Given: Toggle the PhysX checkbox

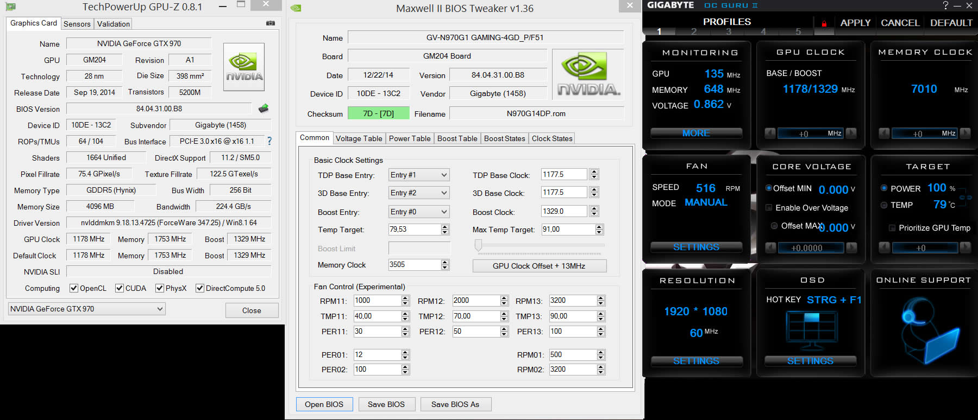Looking at the screenshot, I should point(160,288).
